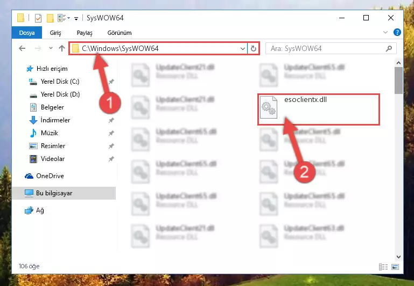Click the pin icon next to Yerel Disk (C:)
This screenshot has height=286, width=414.
111,82
